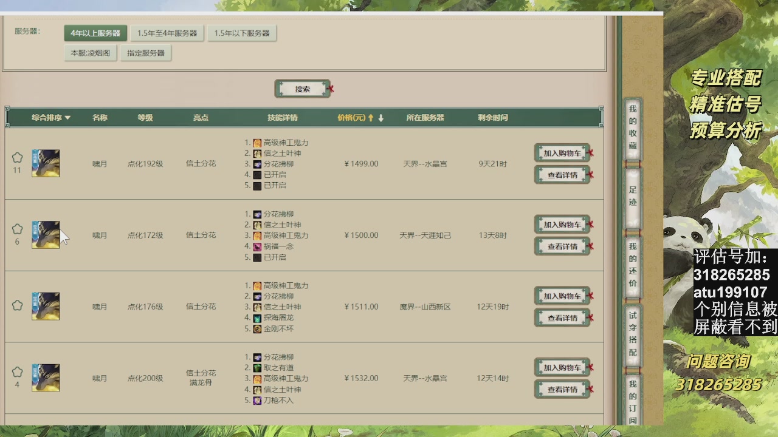The height and width of the screenshot is (437, 778).
Task: Click the 价格(元) column header
Action: [x=351, y=118]
